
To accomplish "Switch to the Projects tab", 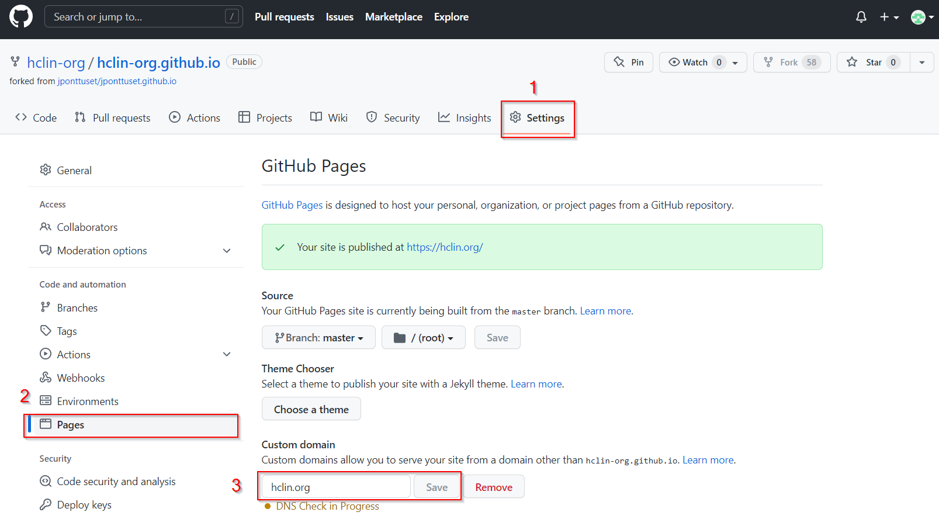I will [265, 117].
